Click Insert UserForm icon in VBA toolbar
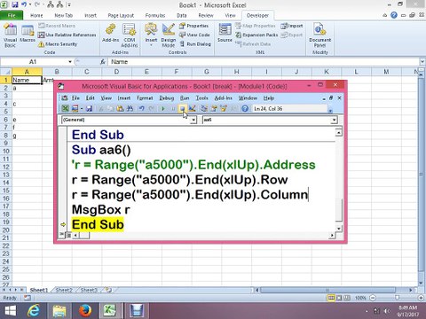 click(75, 109)
